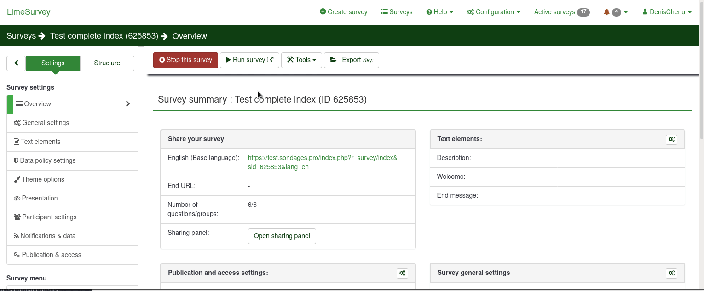Open Theme options in sidebar
The height and width of the screenshot is (291, 704).
click(x=43, y=179)
